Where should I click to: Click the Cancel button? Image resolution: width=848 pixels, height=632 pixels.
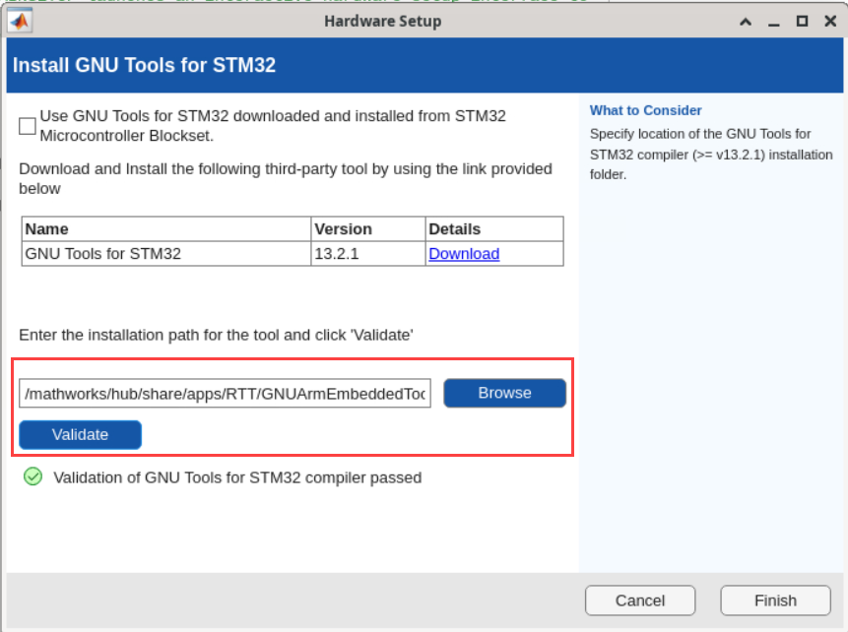(640, 600)
